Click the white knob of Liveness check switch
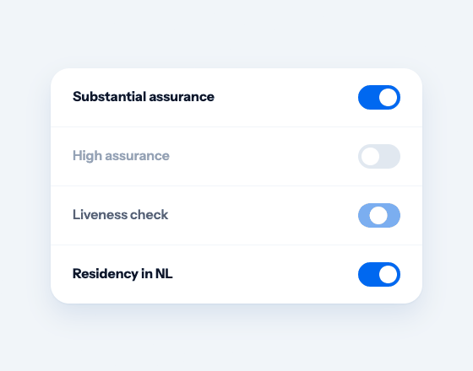473x371 pixels. [378, 215]
